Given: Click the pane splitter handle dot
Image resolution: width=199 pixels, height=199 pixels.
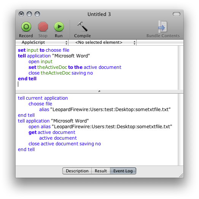Looking at the screenshot, I should (99, 91).
